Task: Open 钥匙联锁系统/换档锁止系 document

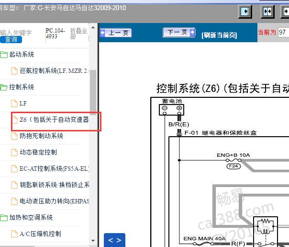Action: (x=55, y=185)
